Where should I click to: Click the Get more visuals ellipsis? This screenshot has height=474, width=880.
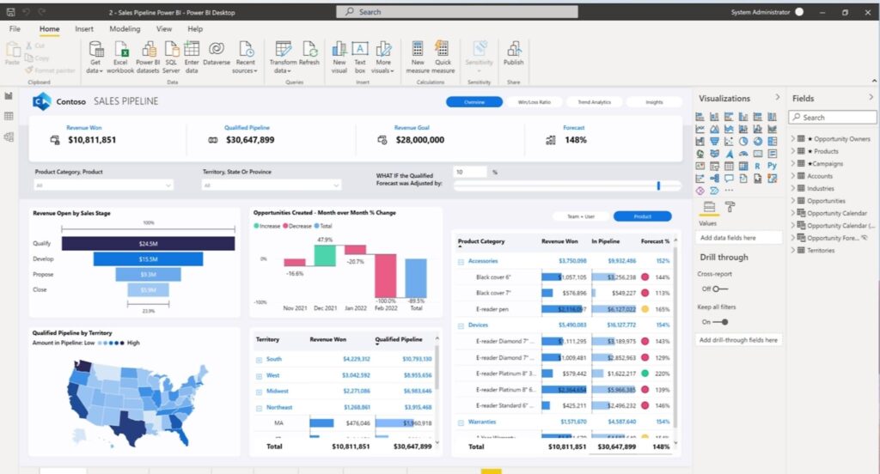729,190
